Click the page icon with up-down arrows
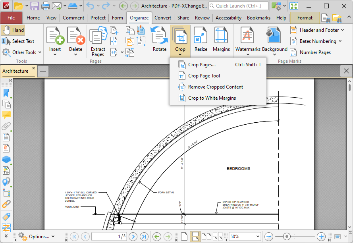This screenshot has width=353, height=243. pyautogui.click(x=114, y=52)
